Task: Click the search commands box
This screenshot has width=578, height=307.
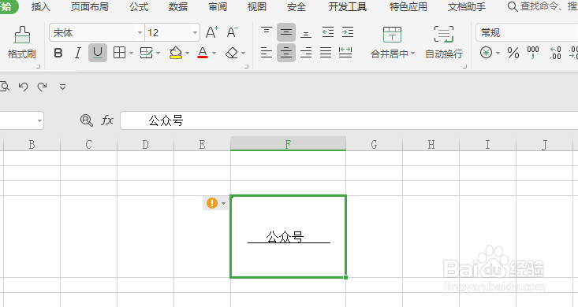Action: point(543,6)
